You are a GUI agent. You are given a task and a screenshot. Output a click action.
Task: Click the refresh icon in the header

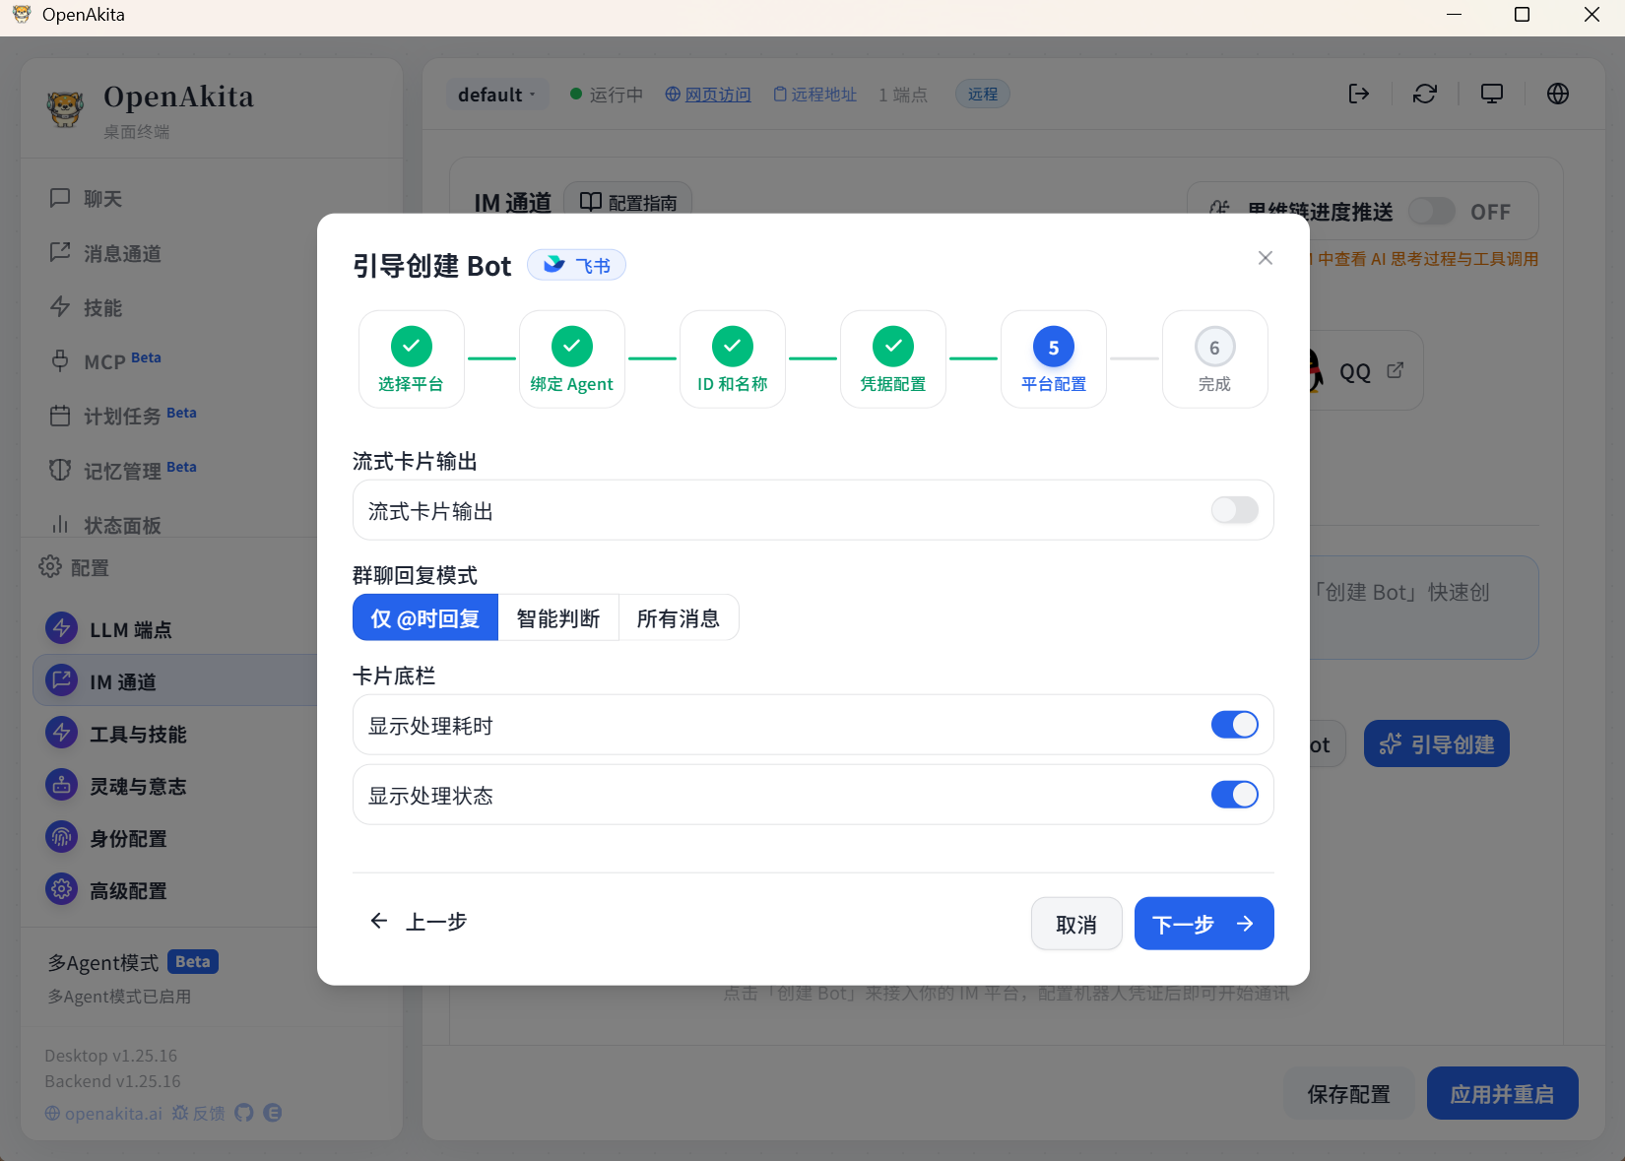(1425, 94)
